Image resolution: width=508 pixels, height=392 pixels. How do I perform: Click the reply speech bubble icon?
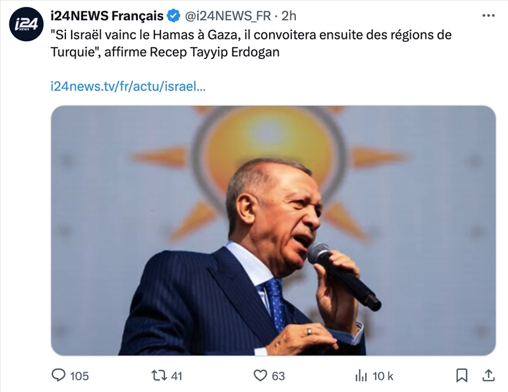(x=58, y=376)
